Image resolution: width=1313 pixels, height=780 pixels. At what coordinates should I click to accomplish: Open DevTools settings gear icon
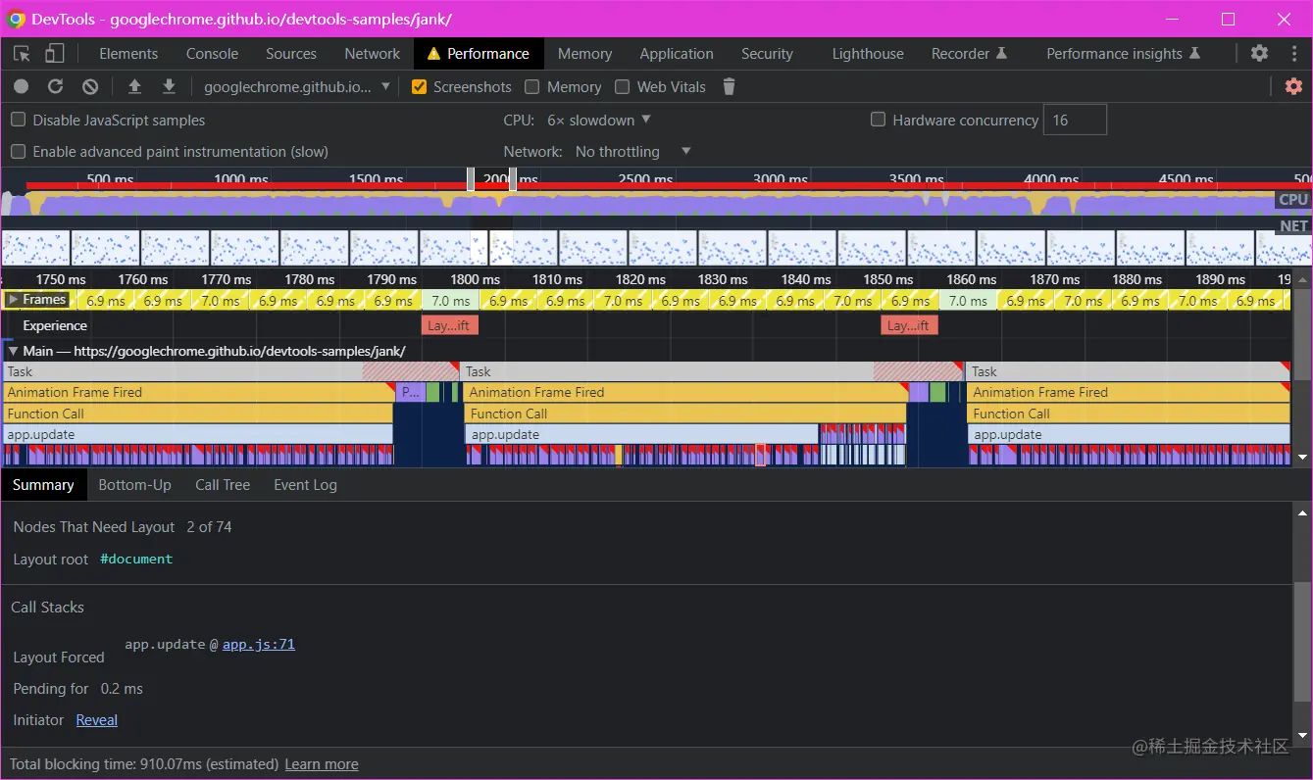pos(1259,54)
